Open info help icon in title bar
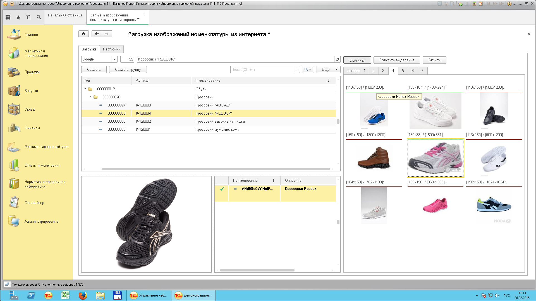 point(509,4)
